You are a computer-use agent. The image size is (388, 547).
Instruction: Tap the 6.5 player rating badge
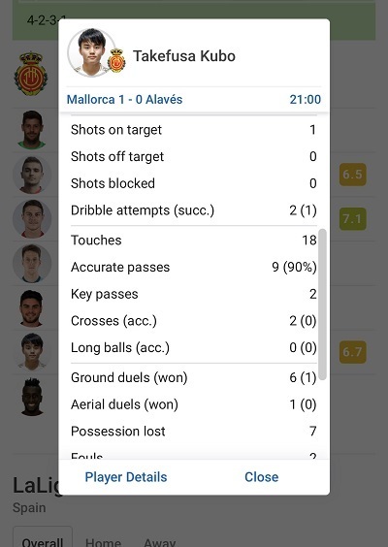tap(353, 174)
